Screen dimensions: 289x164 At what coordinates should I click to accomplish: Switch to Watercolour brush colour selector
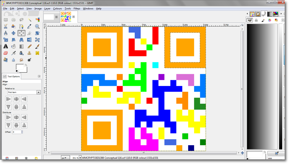pos(263,20)
